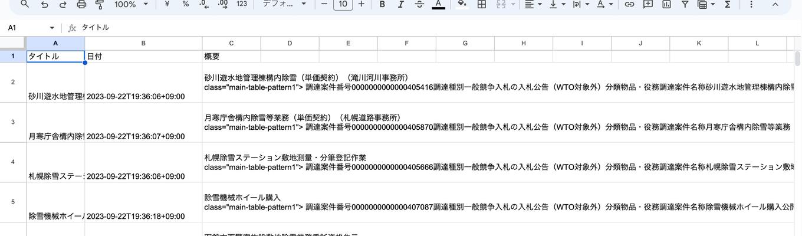Print the spreadsheet with the printer icon
802x236 pixels.
(81, 4)
